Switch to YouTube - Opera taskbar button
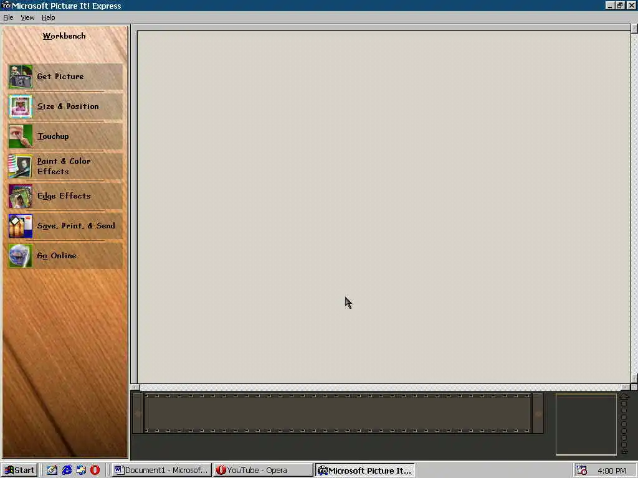The height and width of the screenshot is (478, 638). [264, 471]
